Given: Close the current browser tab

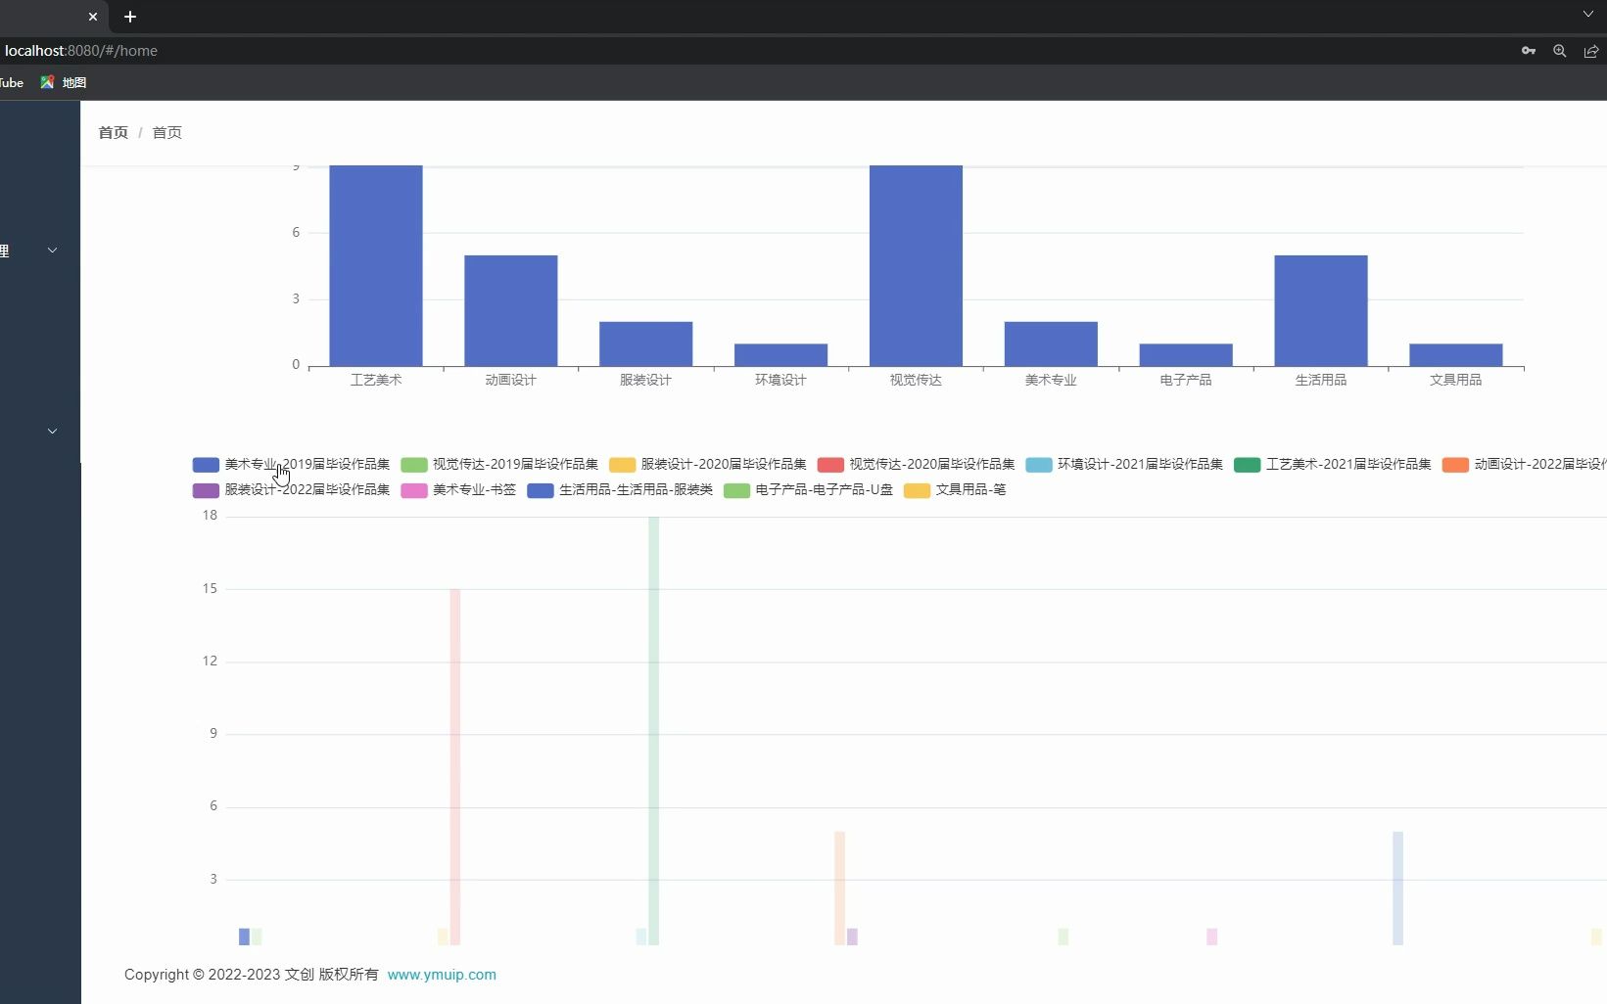Looking at the screenshot, I should (x=93, y=17).
